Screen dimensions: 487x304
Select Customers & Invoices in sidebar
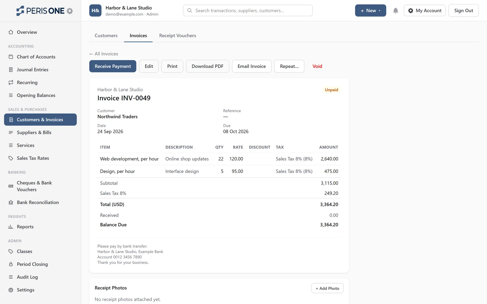pyautogui.click(x=40, y=120)
